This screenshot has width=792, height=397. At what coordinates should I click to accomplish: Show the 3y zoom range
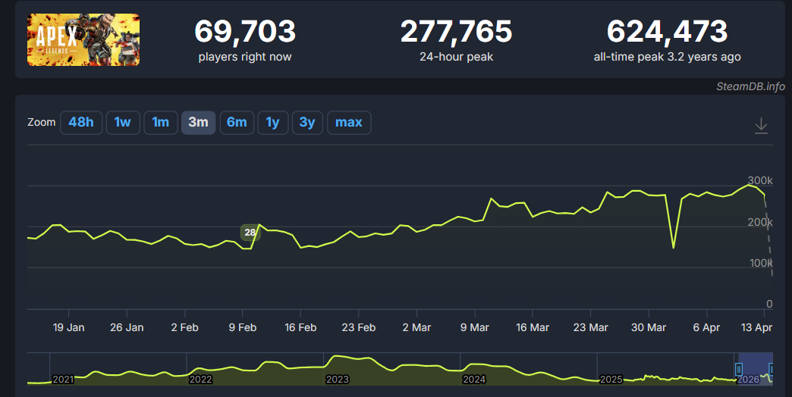point(307,123)
